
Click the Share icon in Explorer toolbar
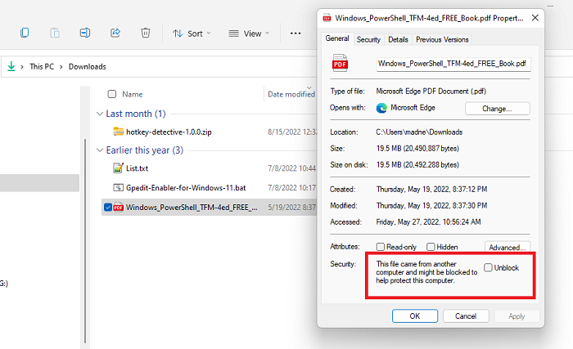115,33
